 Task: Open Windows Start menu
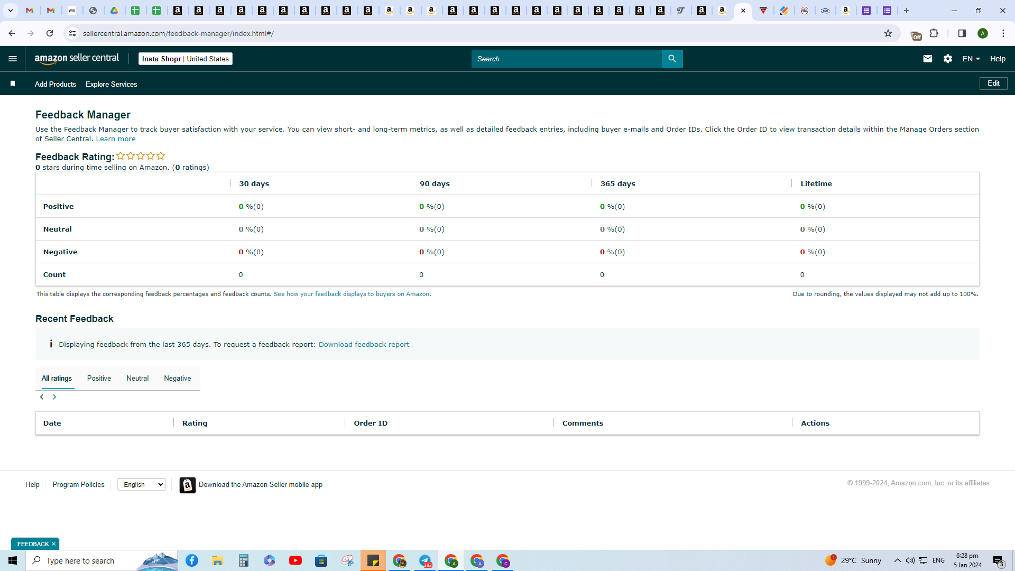click(x=13, y=560)
